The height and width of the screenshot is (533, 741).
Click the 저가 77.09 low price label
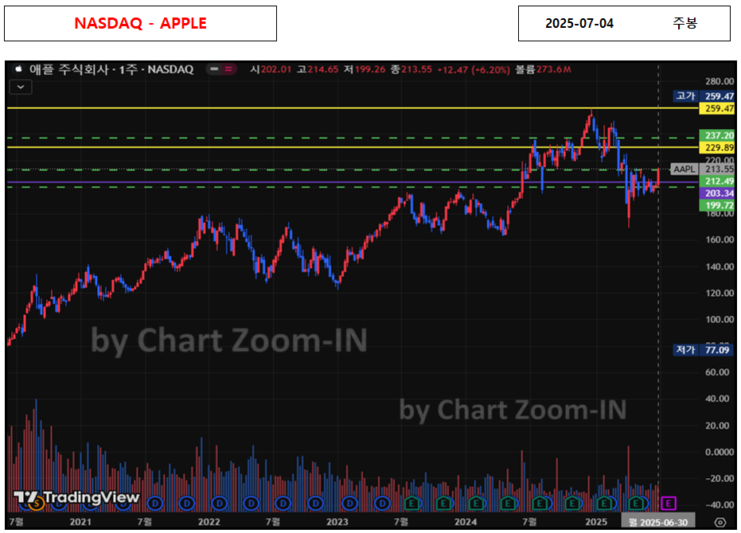[x=702, y=350]
